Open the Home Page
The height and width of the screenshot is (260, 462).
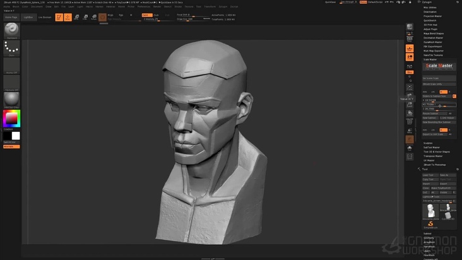tap(11, 18)
